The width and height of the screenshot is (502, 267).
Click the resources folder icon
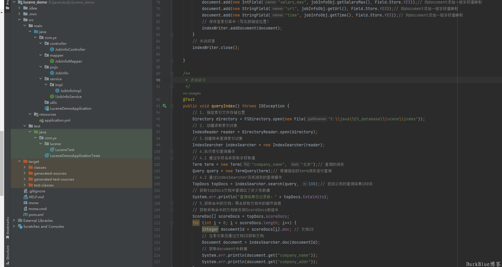tap(36, 114)
